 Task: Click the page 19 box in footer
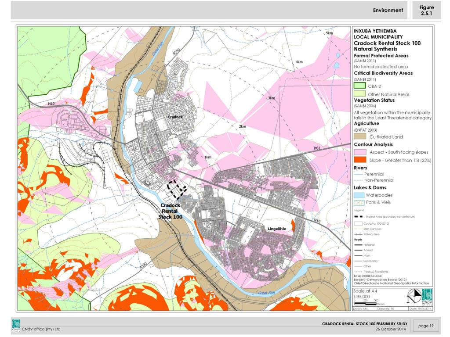click(x=426, y=326)
